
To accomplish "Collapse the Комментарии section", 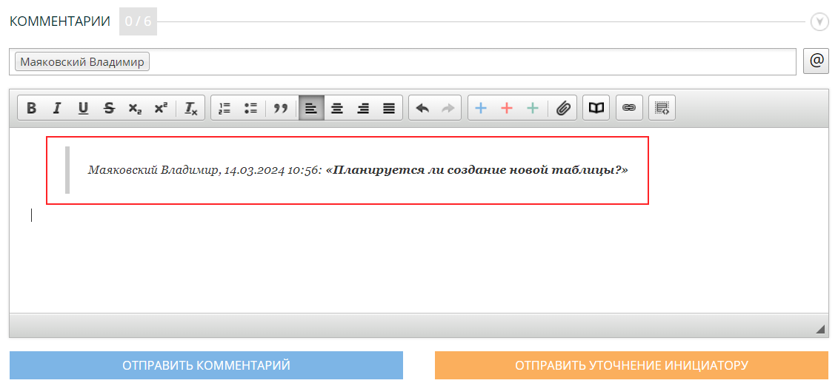I will 819,21.
